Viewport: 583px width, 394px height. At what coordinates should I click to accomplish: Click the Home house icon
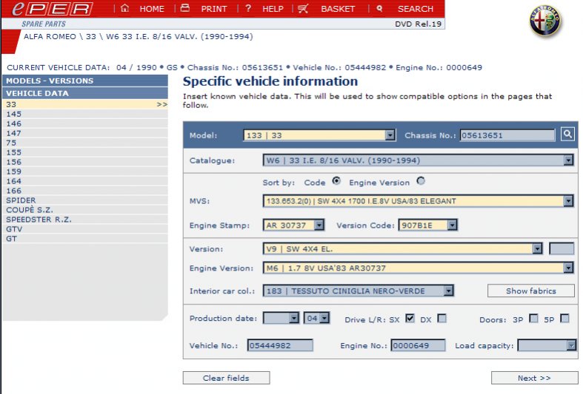pos(124,9)
